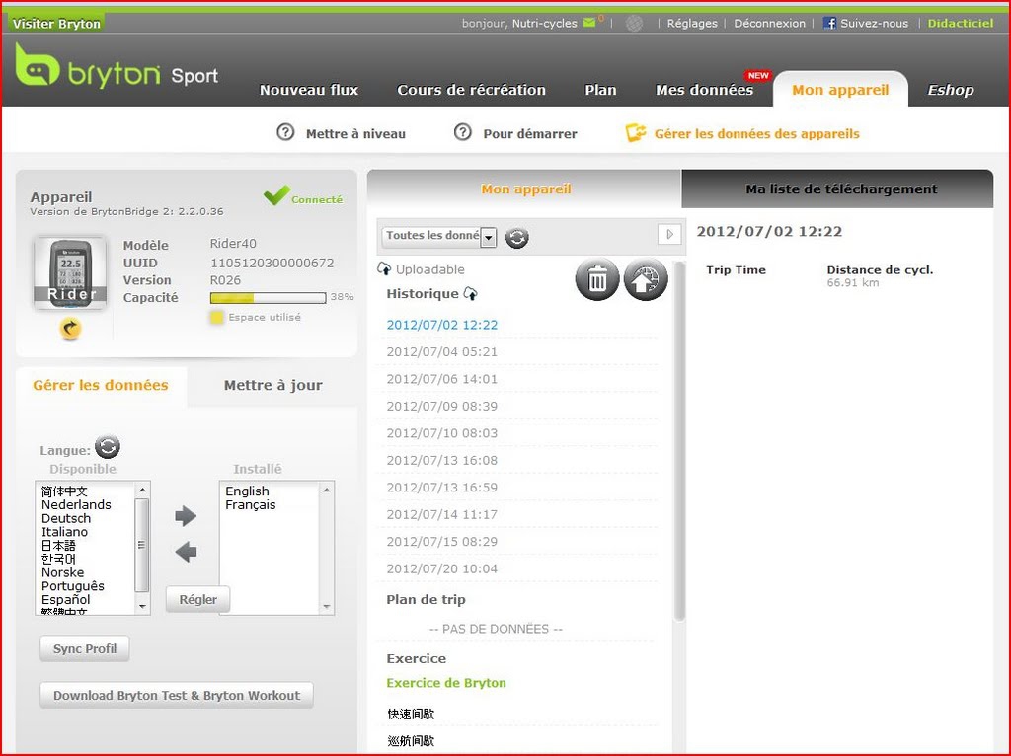Select Français in Installé list

250,504
